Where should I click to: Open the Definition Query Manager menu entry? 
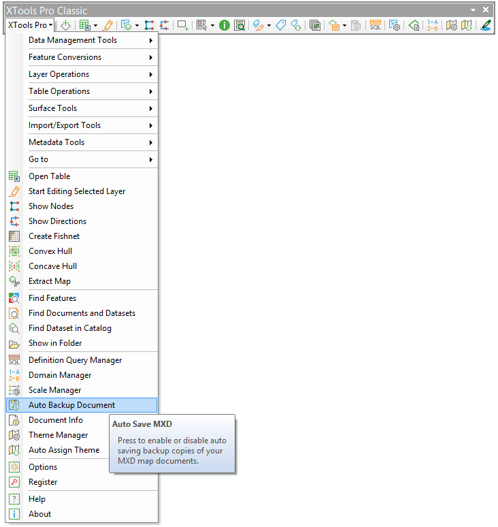[82, 360]
